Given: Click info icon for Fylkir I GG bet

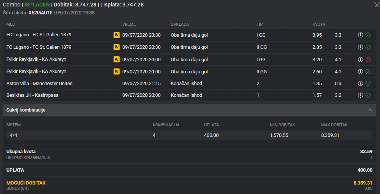Looking at the screenshot, I should coord(360,59).
